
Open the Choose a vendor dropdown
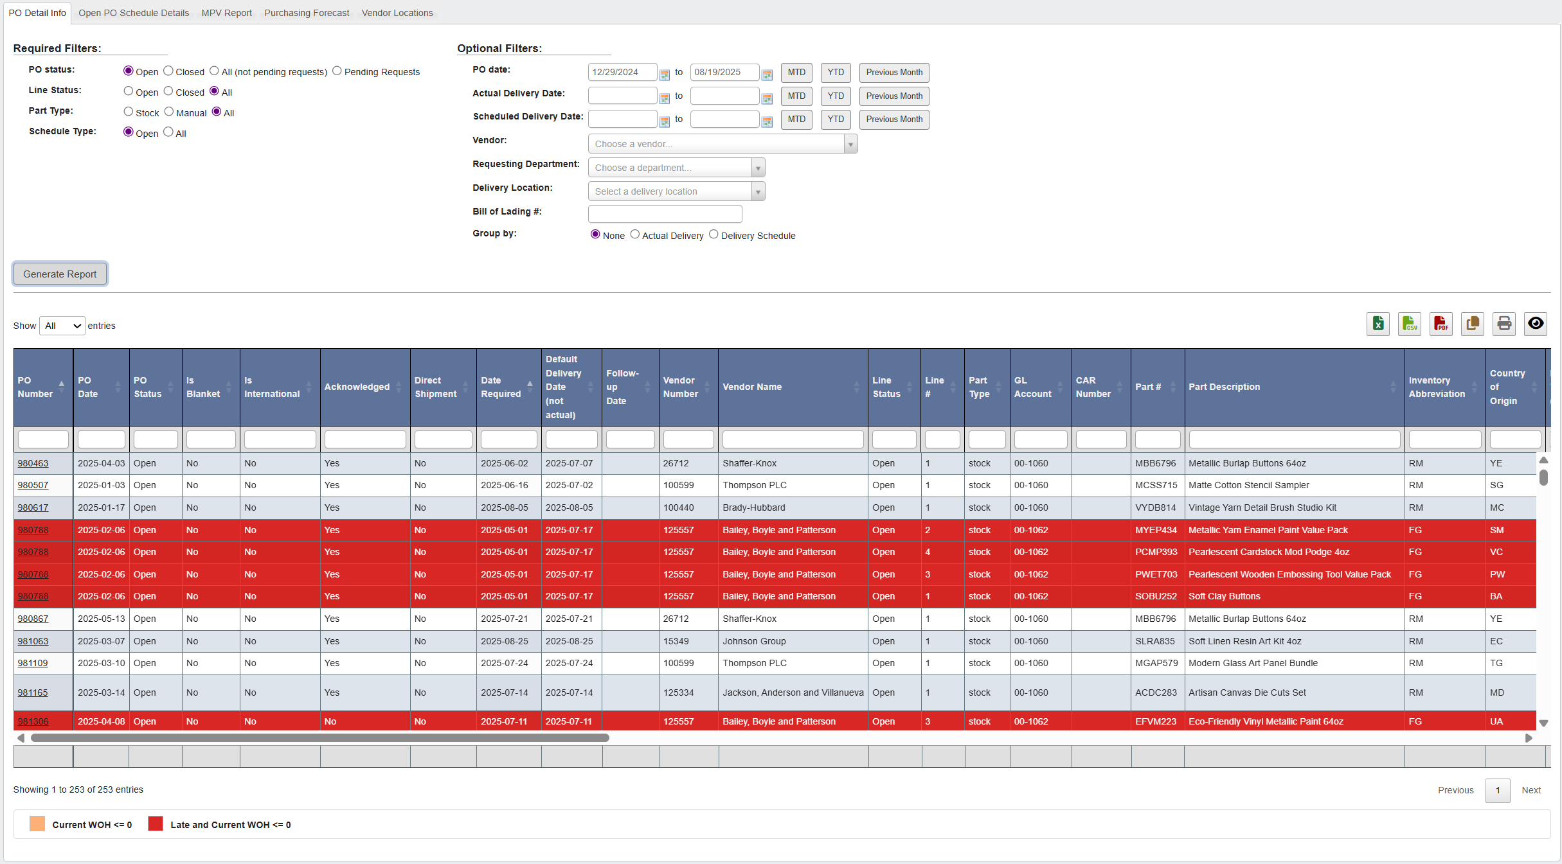722,144
